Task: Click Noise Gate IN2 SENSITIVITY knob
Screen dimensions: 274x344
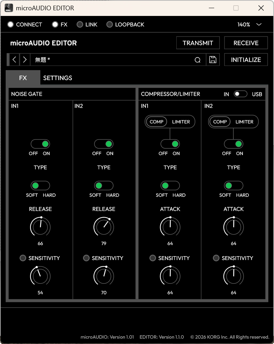Action: pos(104,276)
